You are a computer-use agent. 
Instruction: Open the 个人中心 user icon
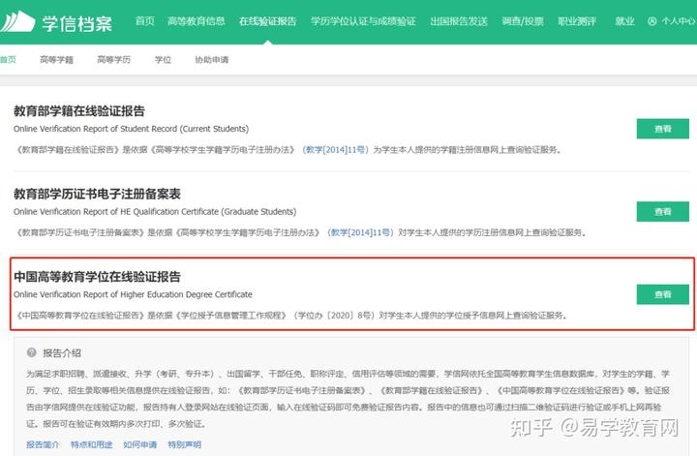tap(652, 21)
